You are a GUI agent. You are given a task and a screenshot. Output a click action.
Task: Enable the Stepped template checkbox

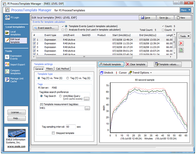[53, 133]
